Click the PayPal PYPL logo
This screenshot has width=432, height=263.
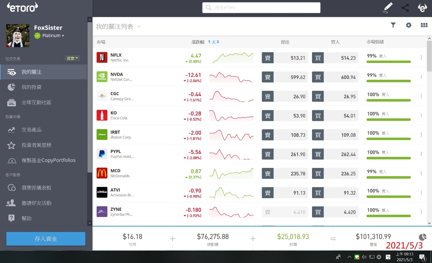tap(102, 154)
